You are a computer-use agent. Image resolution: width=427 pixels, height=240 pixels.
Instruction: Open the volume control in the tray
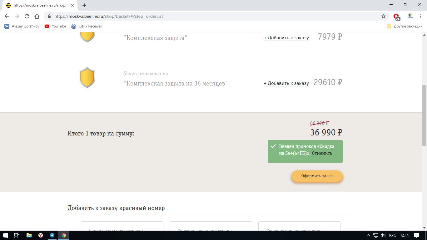(x=383, y=235)
